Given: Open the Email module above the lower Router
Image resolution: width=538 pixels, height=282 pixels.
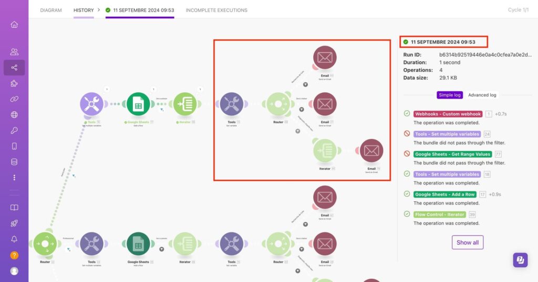Looking at the screenshot, I should coord(325,197).
